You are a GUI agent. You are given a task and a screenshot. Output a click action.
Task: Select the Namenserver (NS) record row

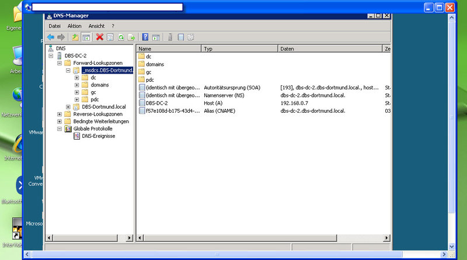click(x=264, y=95)
